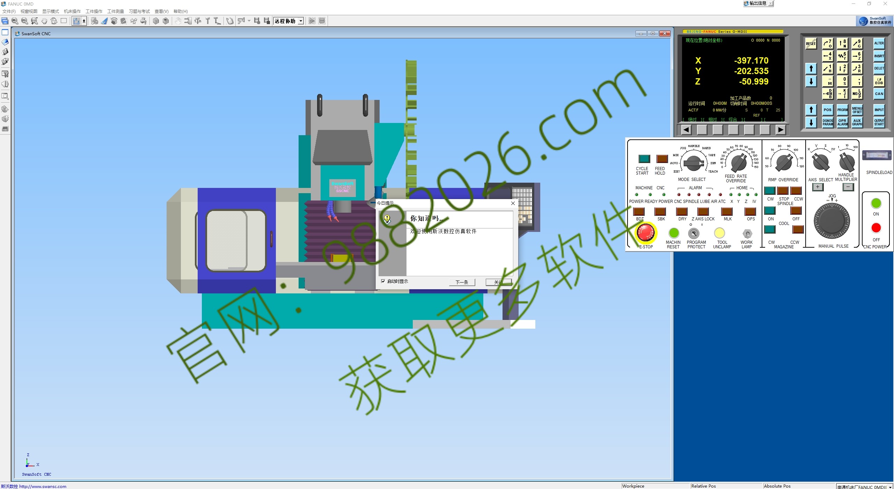Click the green CYCLE START button
This screenshot has height=489, width=894.
pyautogui.click(x=644, y=159)
